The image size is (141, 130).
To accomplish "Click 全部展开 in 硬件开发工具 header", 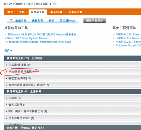I will tap(37, 58).
